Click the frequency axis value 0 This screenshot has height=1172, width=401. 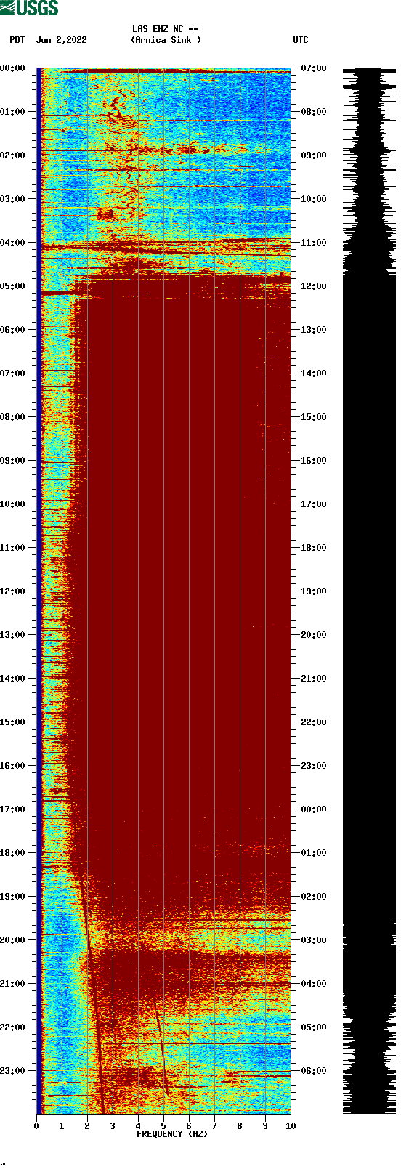(x=36, y=1126)
